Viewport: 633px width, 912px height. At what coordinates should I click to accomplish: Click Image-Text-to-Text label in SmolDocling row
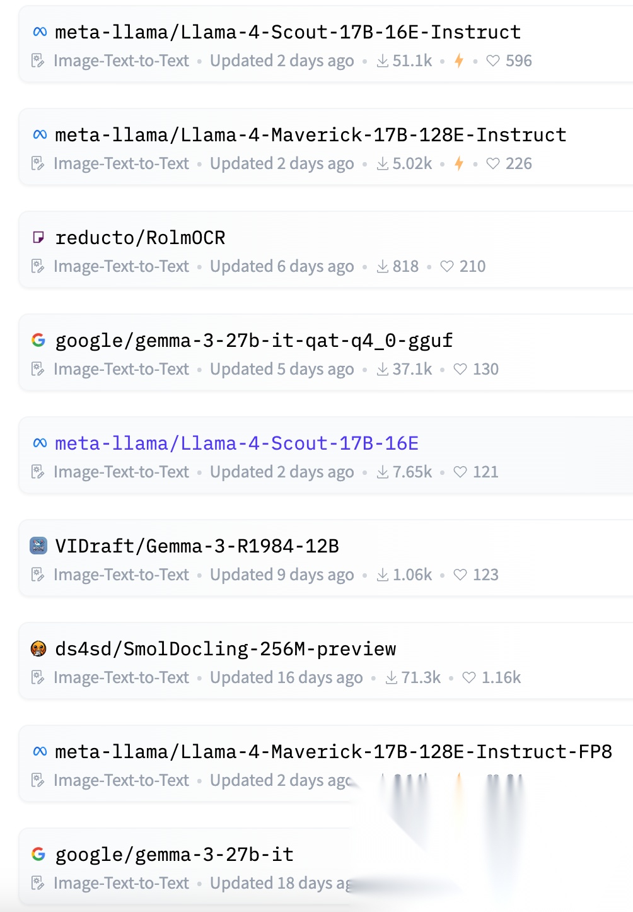tap(121, 678)
